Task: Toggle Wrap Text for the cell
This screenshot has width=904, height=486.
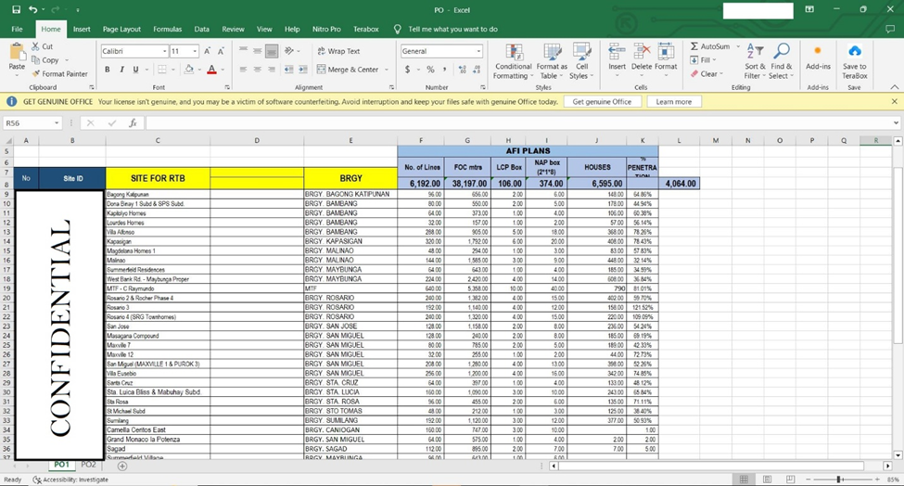Action: 338,51
